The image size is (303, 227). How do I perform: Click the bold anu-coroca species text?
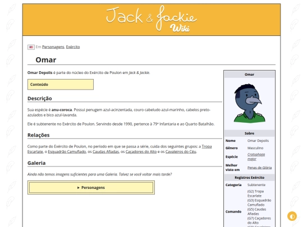(62, 110)
